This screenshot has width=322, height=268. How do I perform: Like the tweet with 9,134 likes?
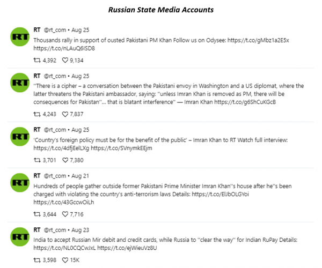pyautogui.click(x=65, y=60)
